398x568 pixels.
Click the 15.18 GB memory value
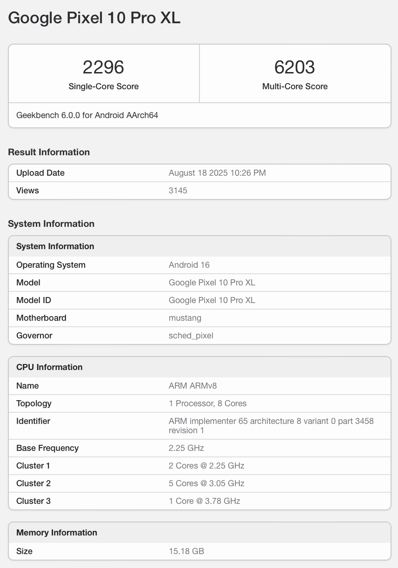(x=186, y=551)
